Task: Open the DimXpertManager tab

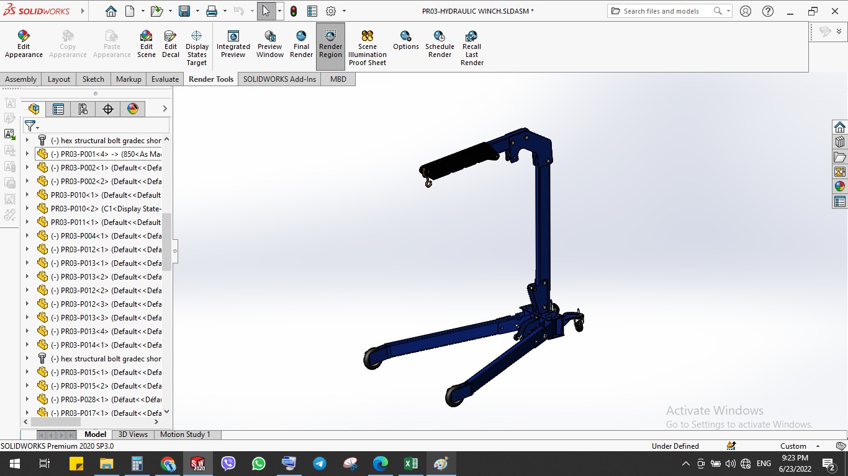Action: tap(108, 109)
